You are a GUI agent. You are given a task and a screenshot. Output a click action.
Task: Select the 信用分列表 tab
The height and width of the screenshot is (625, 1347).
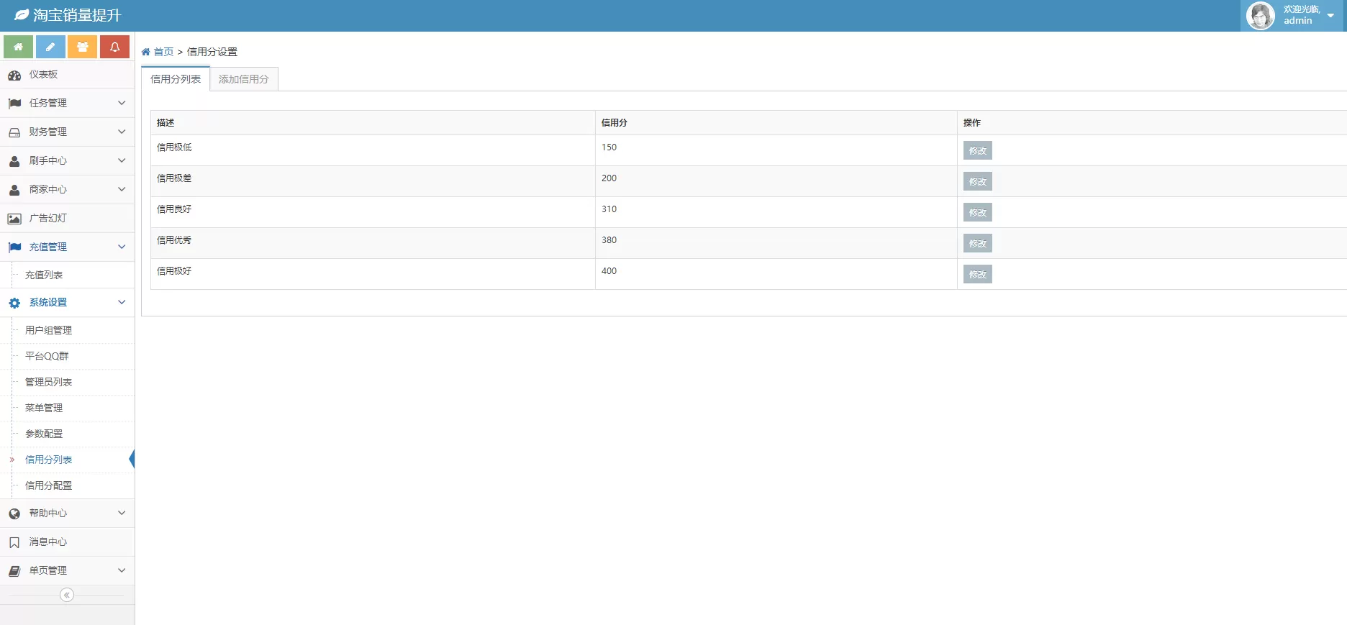tap(176, 79)
